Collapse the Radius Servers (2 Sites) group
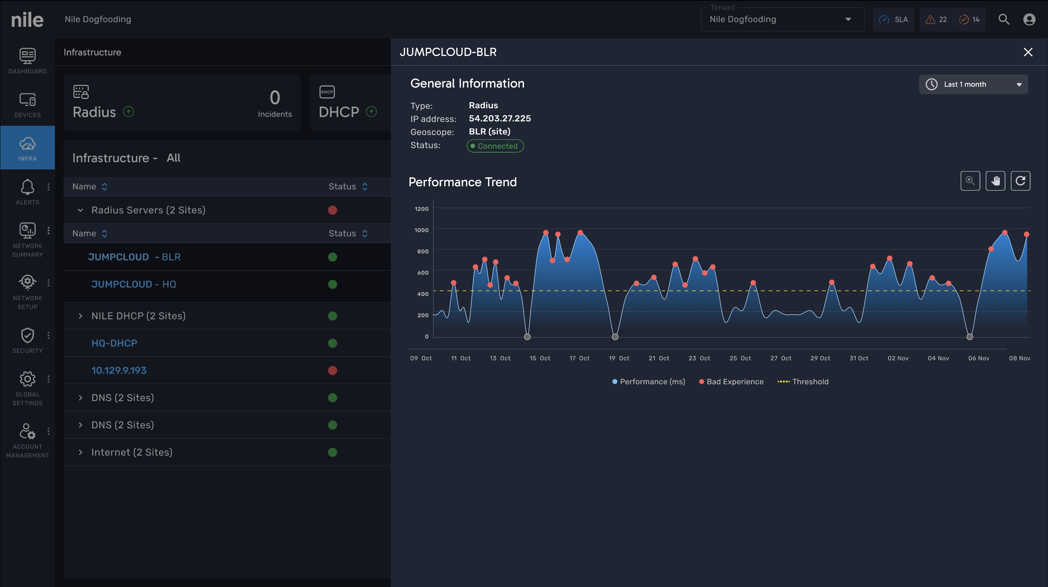 tap(80, 210)
